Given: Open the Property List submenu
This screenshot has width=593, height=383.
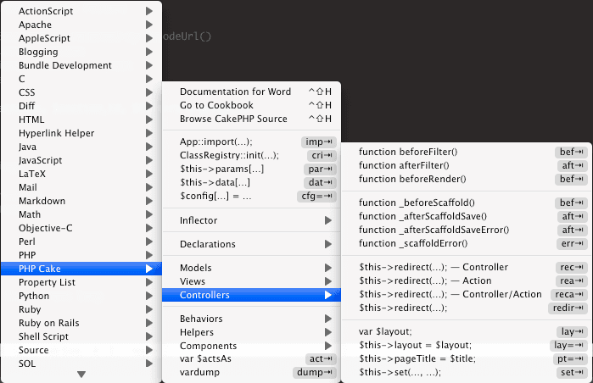Looking at the screenshot, I should click(81, 282).
